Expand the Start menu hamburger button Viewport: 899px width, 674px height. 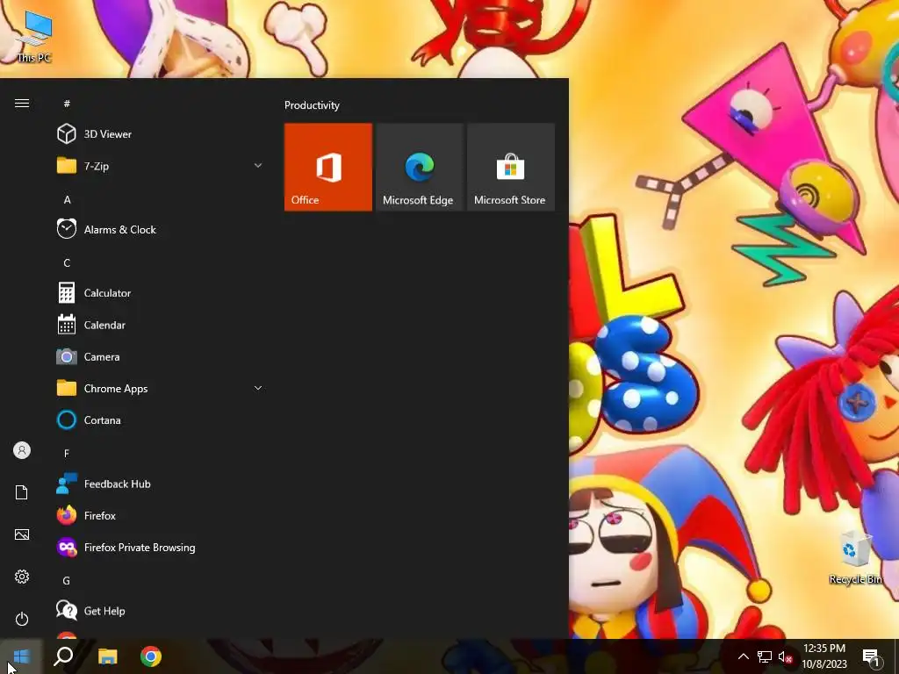coord(22,104)
